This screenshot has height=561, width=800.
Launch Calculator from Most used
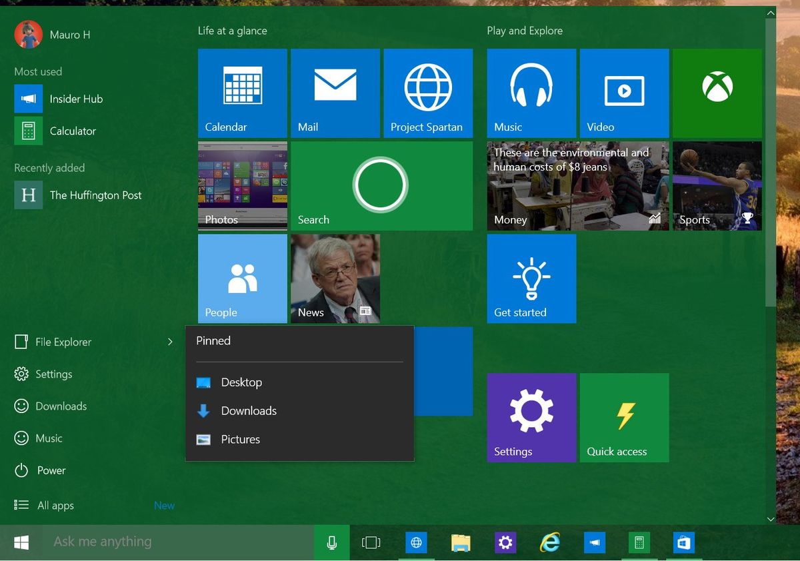point(73,131)
